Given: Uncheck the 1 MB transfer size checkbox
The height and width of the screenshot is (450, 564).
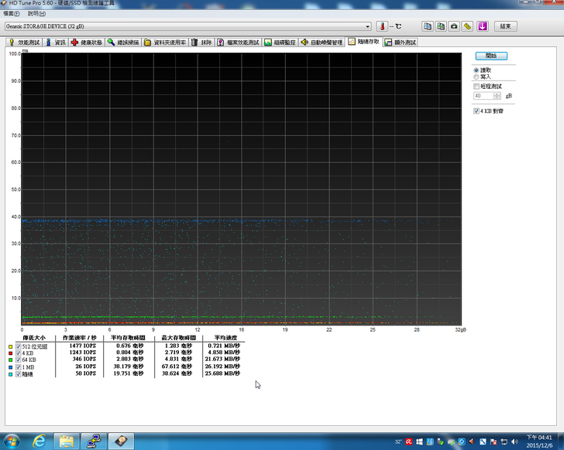Looking at the screenshot, I should [19, 366].
